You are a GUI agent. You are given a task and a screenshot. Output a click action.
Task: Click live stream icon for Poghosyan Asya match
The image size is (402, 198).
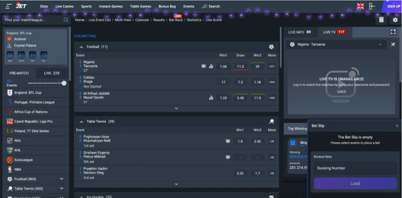pos(228,141)
